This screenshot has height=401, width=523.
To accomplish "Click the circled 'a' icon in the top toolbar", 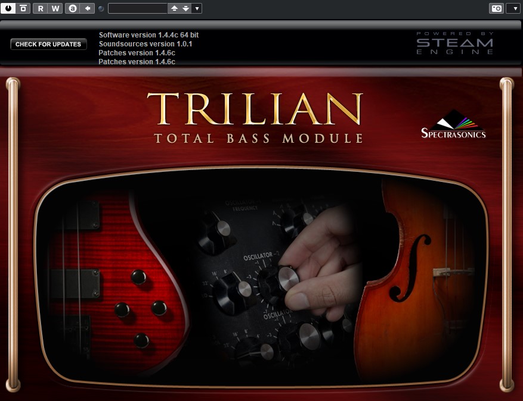I will tap(72, 8).
